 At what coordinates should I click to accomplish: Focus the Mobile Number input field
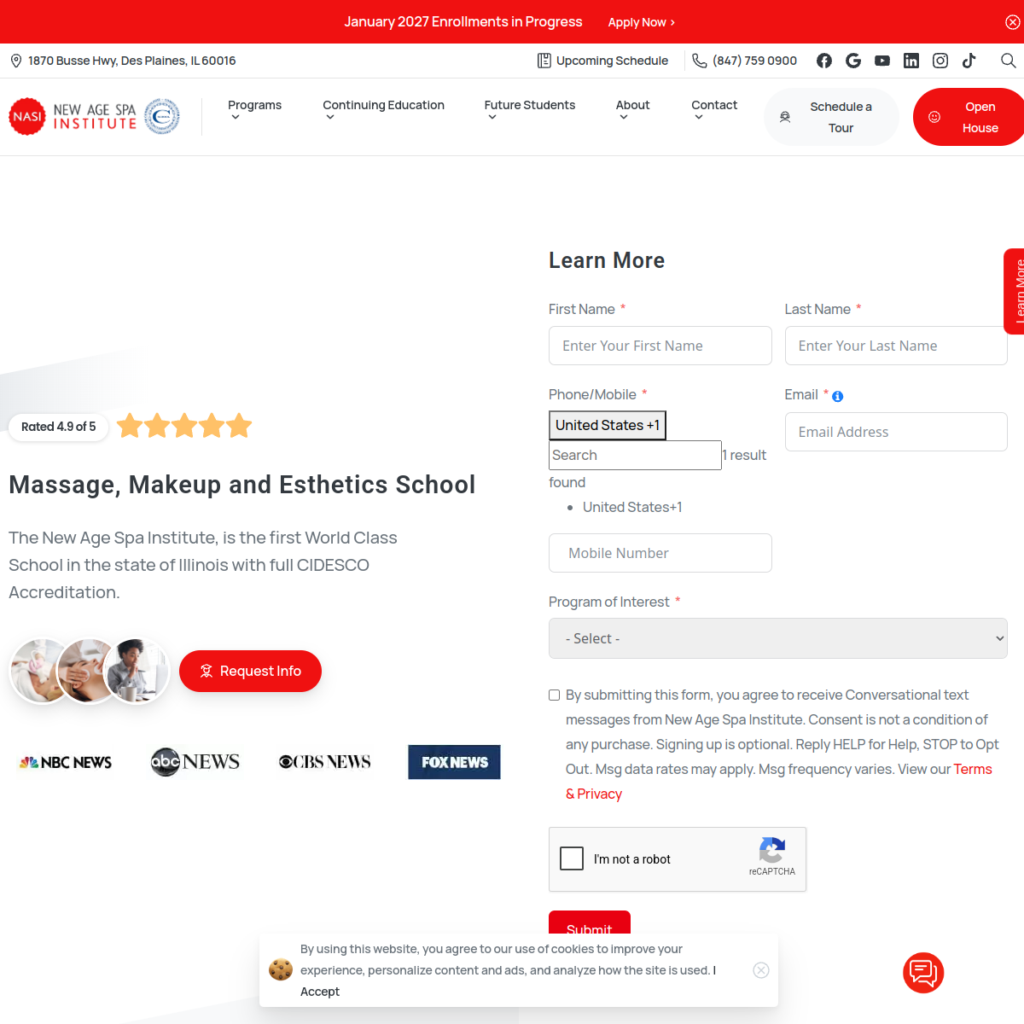coord(660,553)
